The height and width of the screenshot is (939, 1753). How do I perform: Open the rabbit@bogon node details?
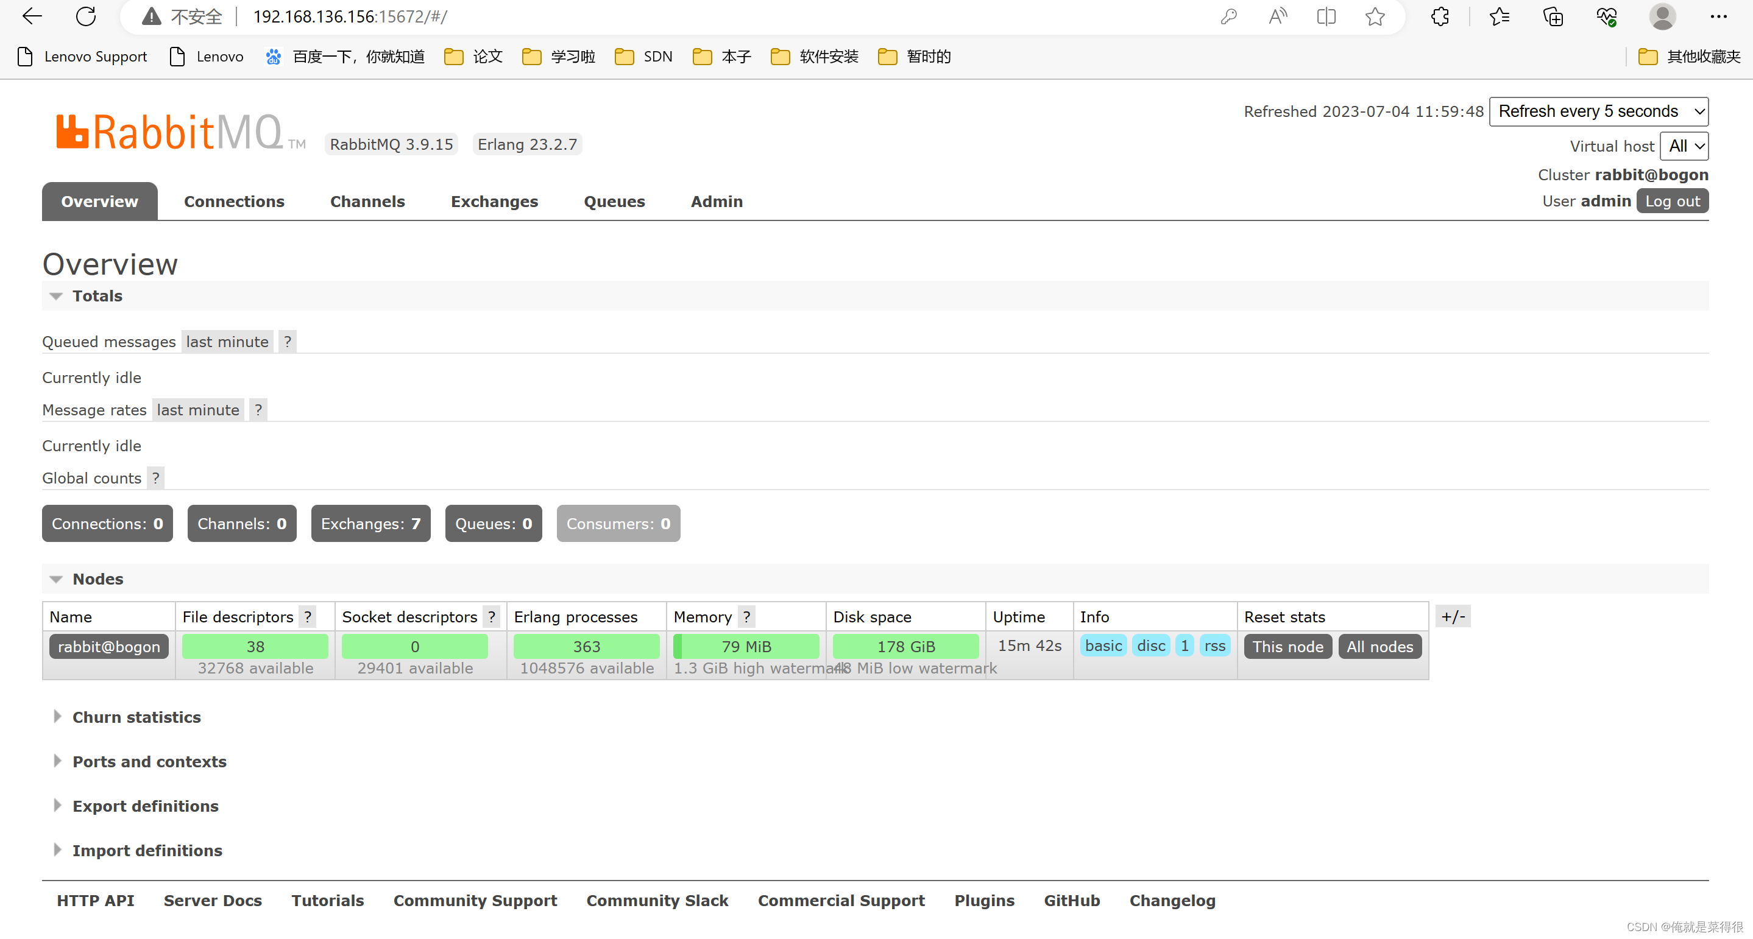[109, 647]
